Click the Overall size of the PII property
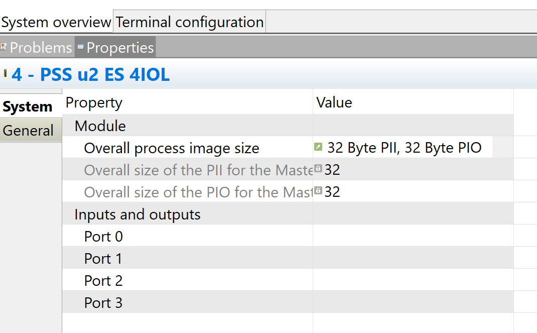 click(x=198, y=170)
